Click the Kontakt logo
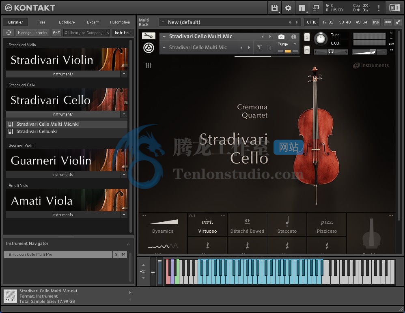 click(30, 8)
